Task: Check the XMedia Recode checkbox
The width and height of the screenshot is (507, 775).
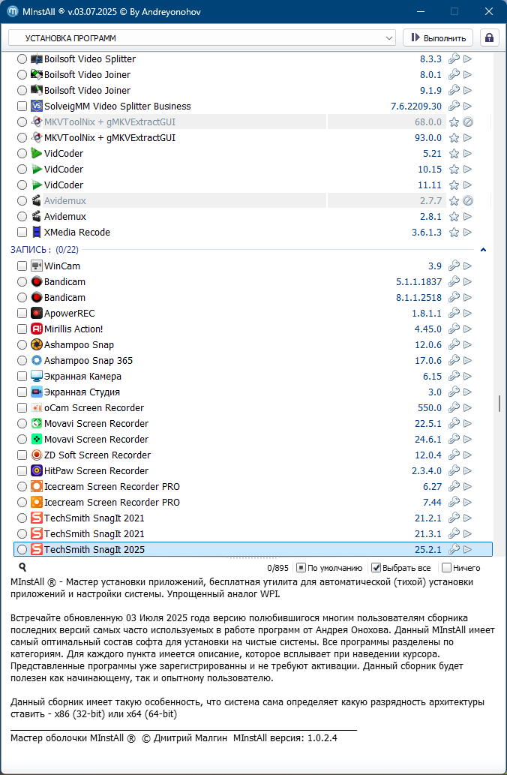Action: pyautogui.click(x=22, y=233)
